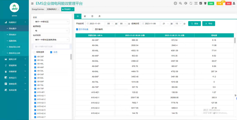
Task: Click the refresh icon in header
Action: pyautogui.click(x=190, y=4)
